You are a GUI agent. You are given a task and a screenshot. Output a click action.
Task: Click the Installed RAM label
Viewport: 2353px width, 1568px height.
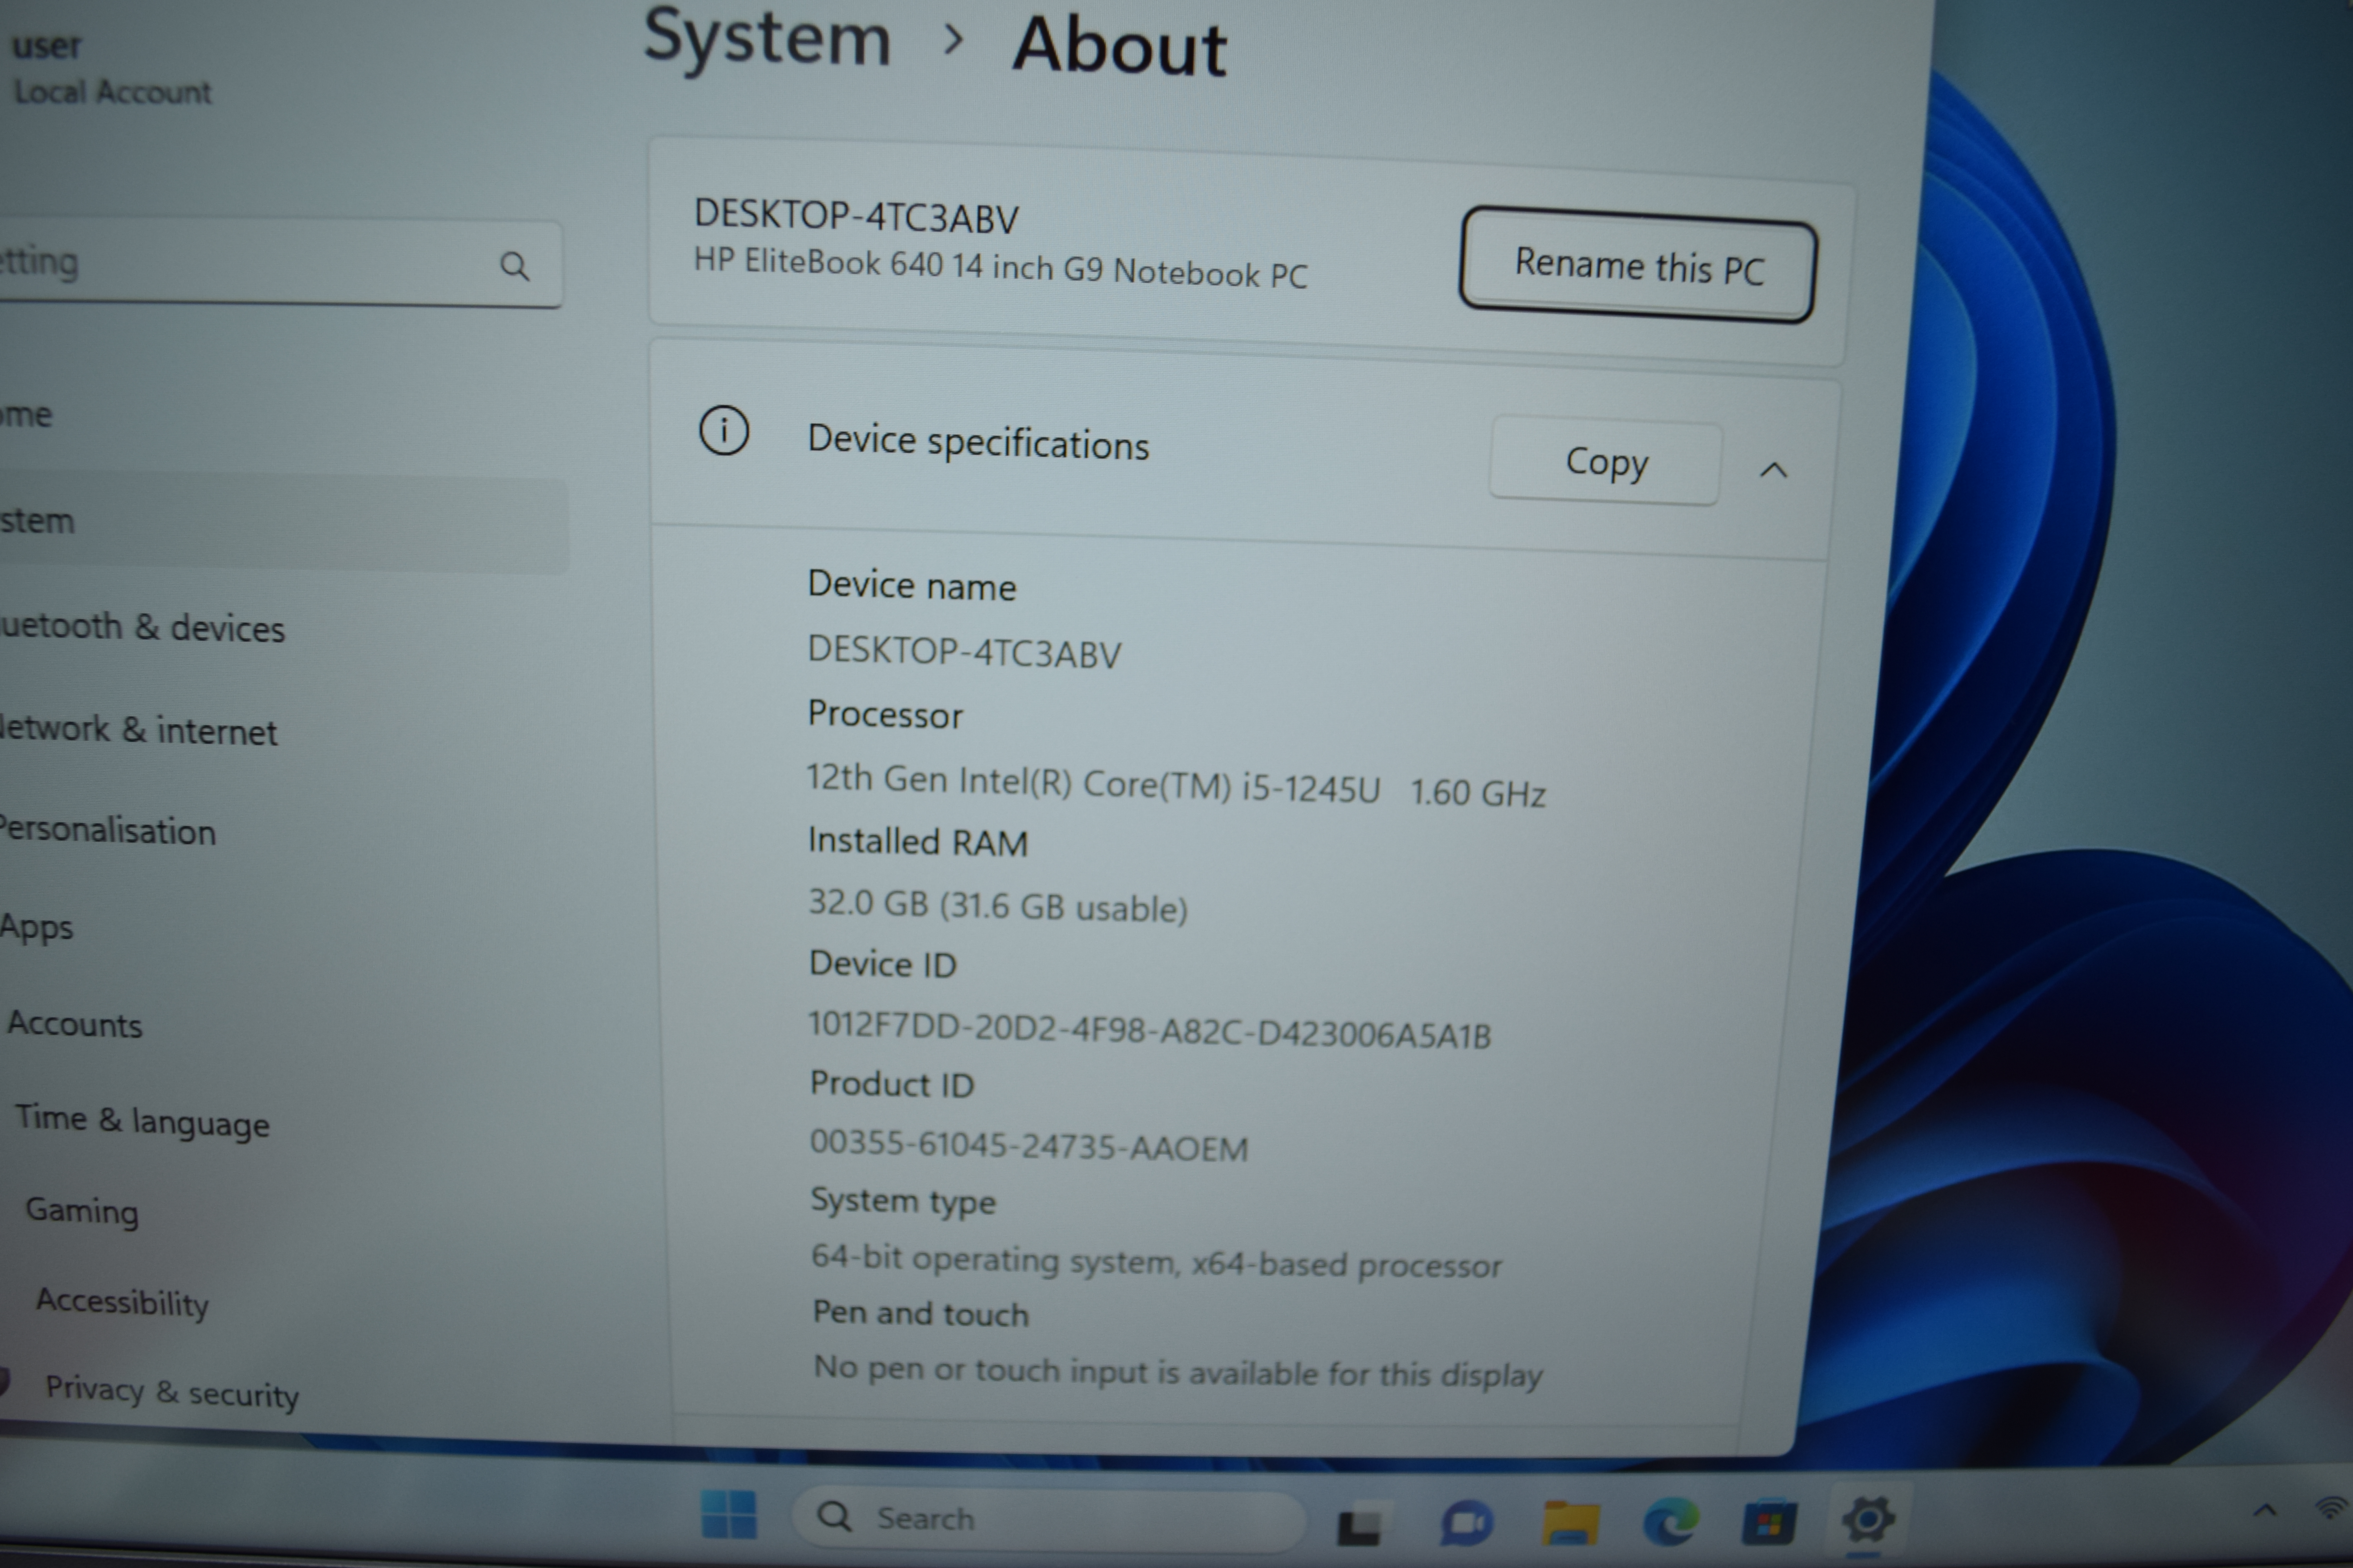pyautogui.click(x=917, y=842)
